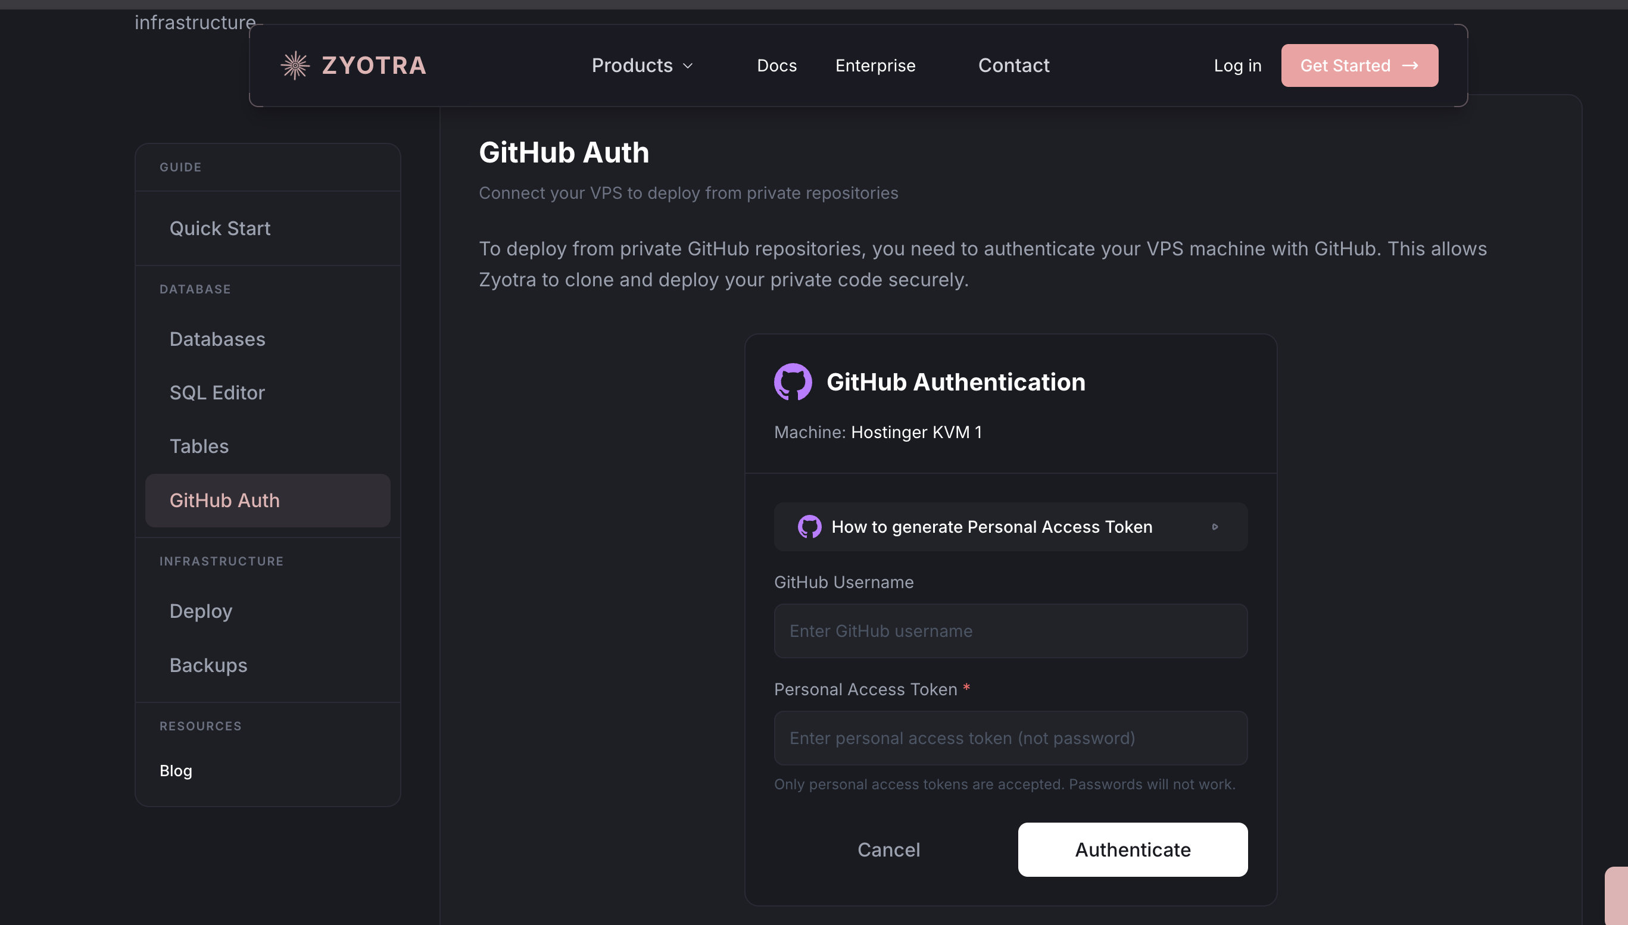Screen dimensions: 1628x925
Task: Cancel the GitHub authentication form
Action: pos(889,849)
